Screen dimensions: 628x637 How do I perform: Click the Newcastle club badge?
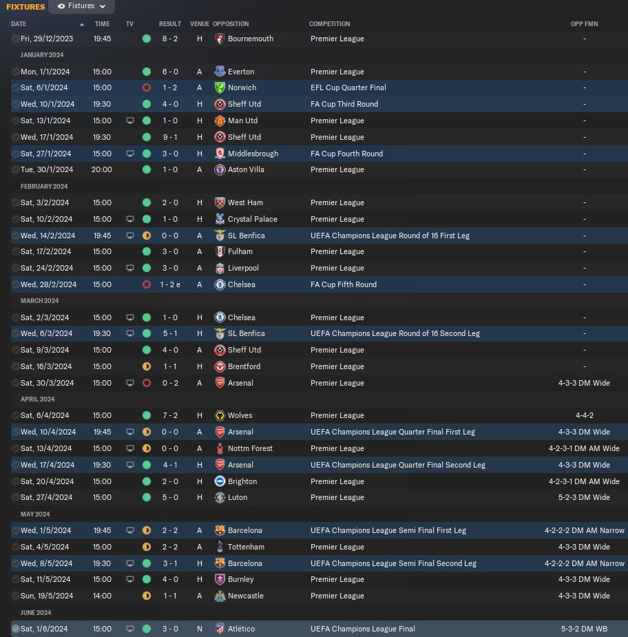(x=220, y=596)
